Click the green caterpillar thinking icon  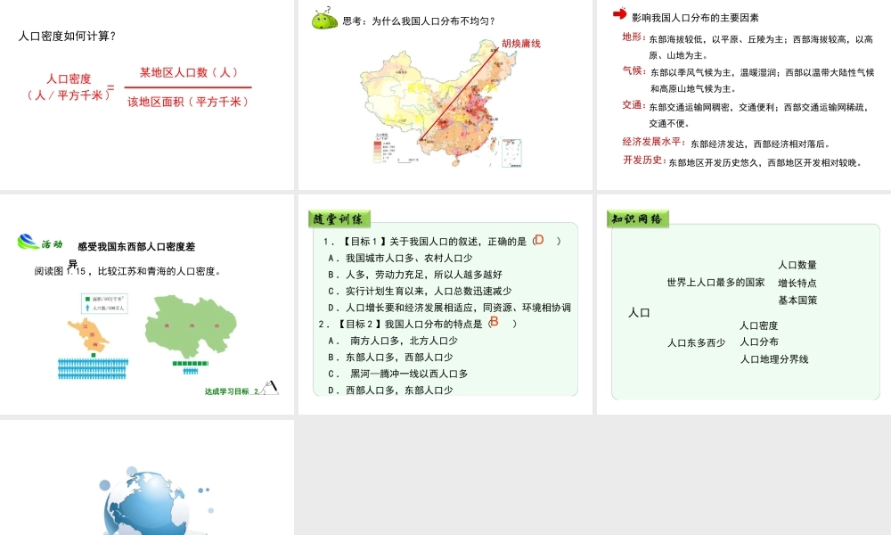pos(324,19)
